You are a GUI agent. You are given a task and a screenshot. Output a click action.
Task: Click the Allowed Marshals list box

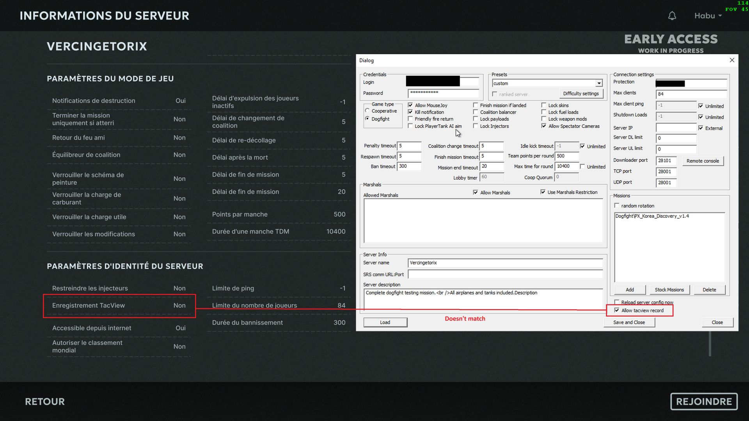tap(483, 221)
